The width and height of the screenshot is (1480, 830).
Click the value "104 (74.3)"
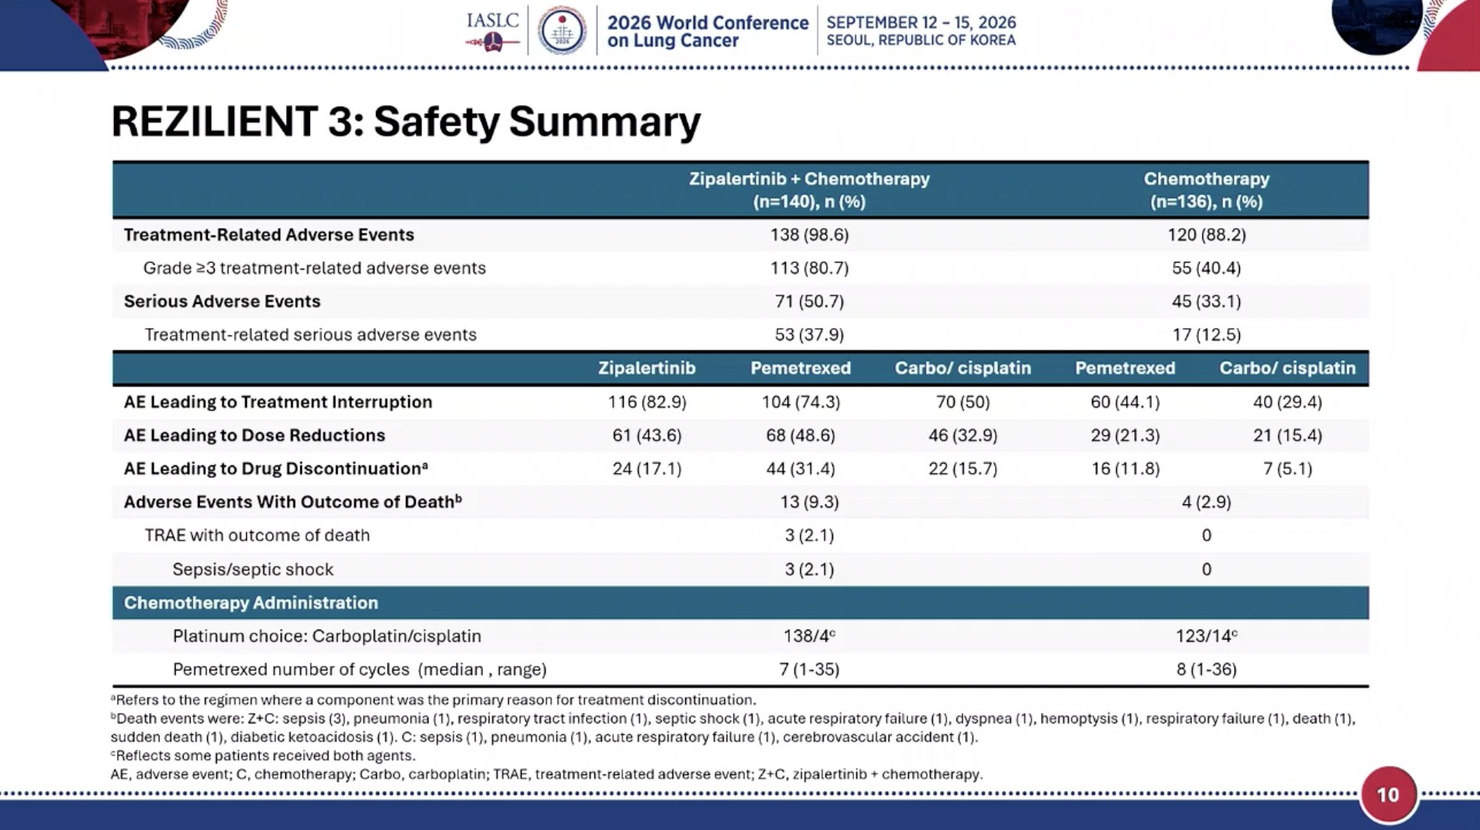click(x=801, y=402)
